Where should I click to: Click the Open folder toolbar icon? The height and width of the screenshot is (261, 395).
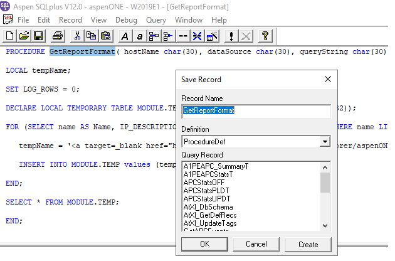(x=24, y=36)
